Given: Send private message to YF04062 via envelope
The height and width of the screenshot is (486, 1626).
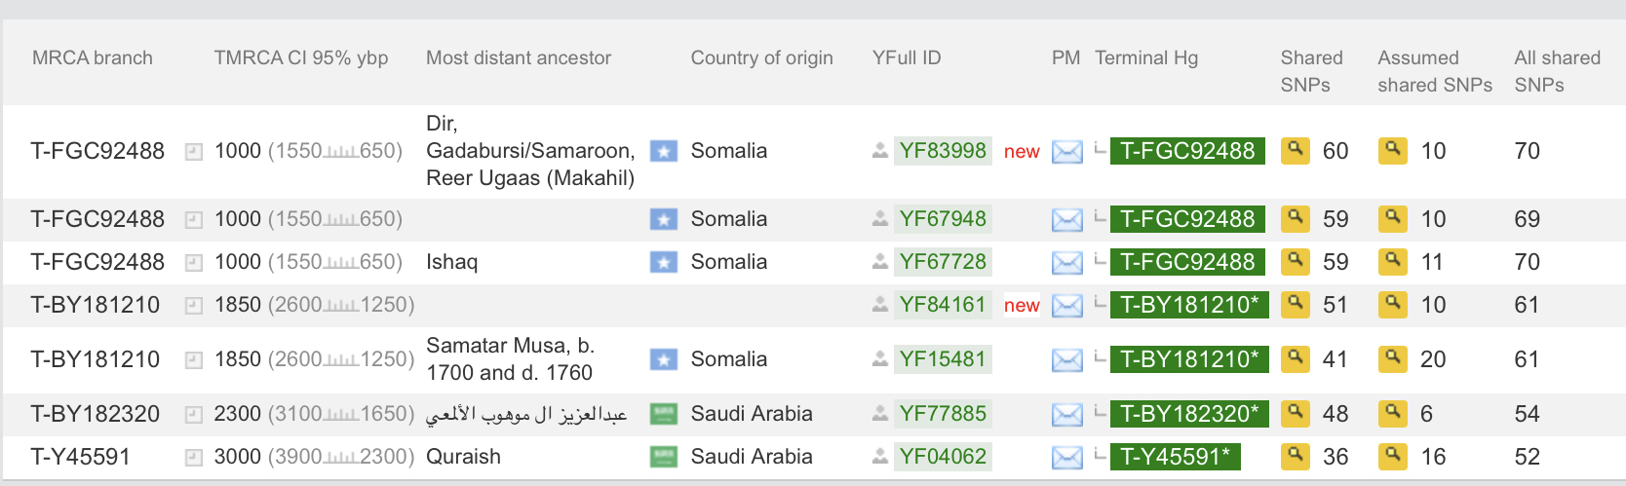Looking at the screenshot, I should 1066,457.
